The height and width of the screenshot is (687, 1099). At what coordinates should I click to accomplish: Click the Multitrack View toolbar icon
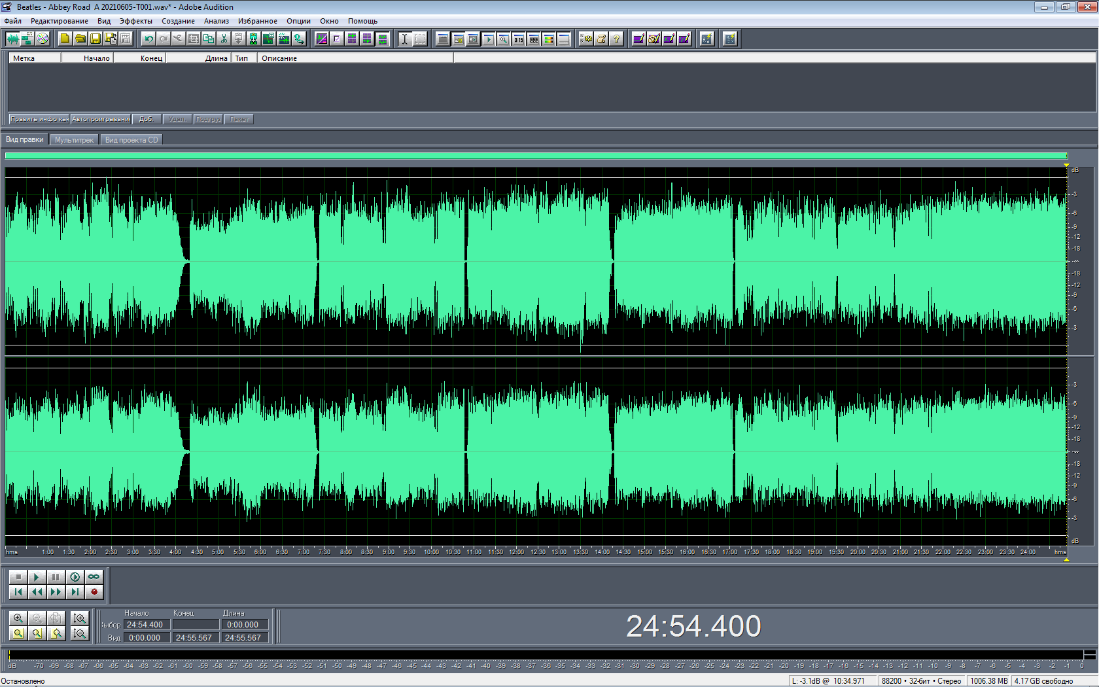(27, 39)
